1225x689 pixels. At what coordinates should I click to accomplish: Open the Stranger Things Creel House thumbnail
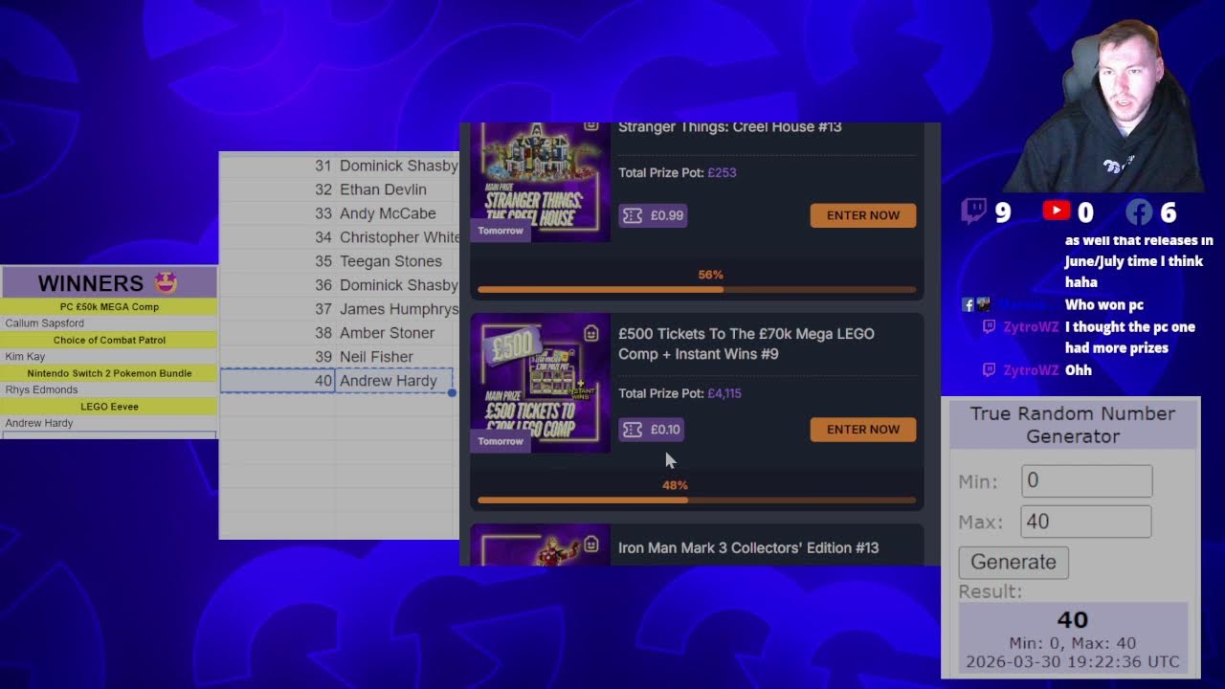click(541, 182)
